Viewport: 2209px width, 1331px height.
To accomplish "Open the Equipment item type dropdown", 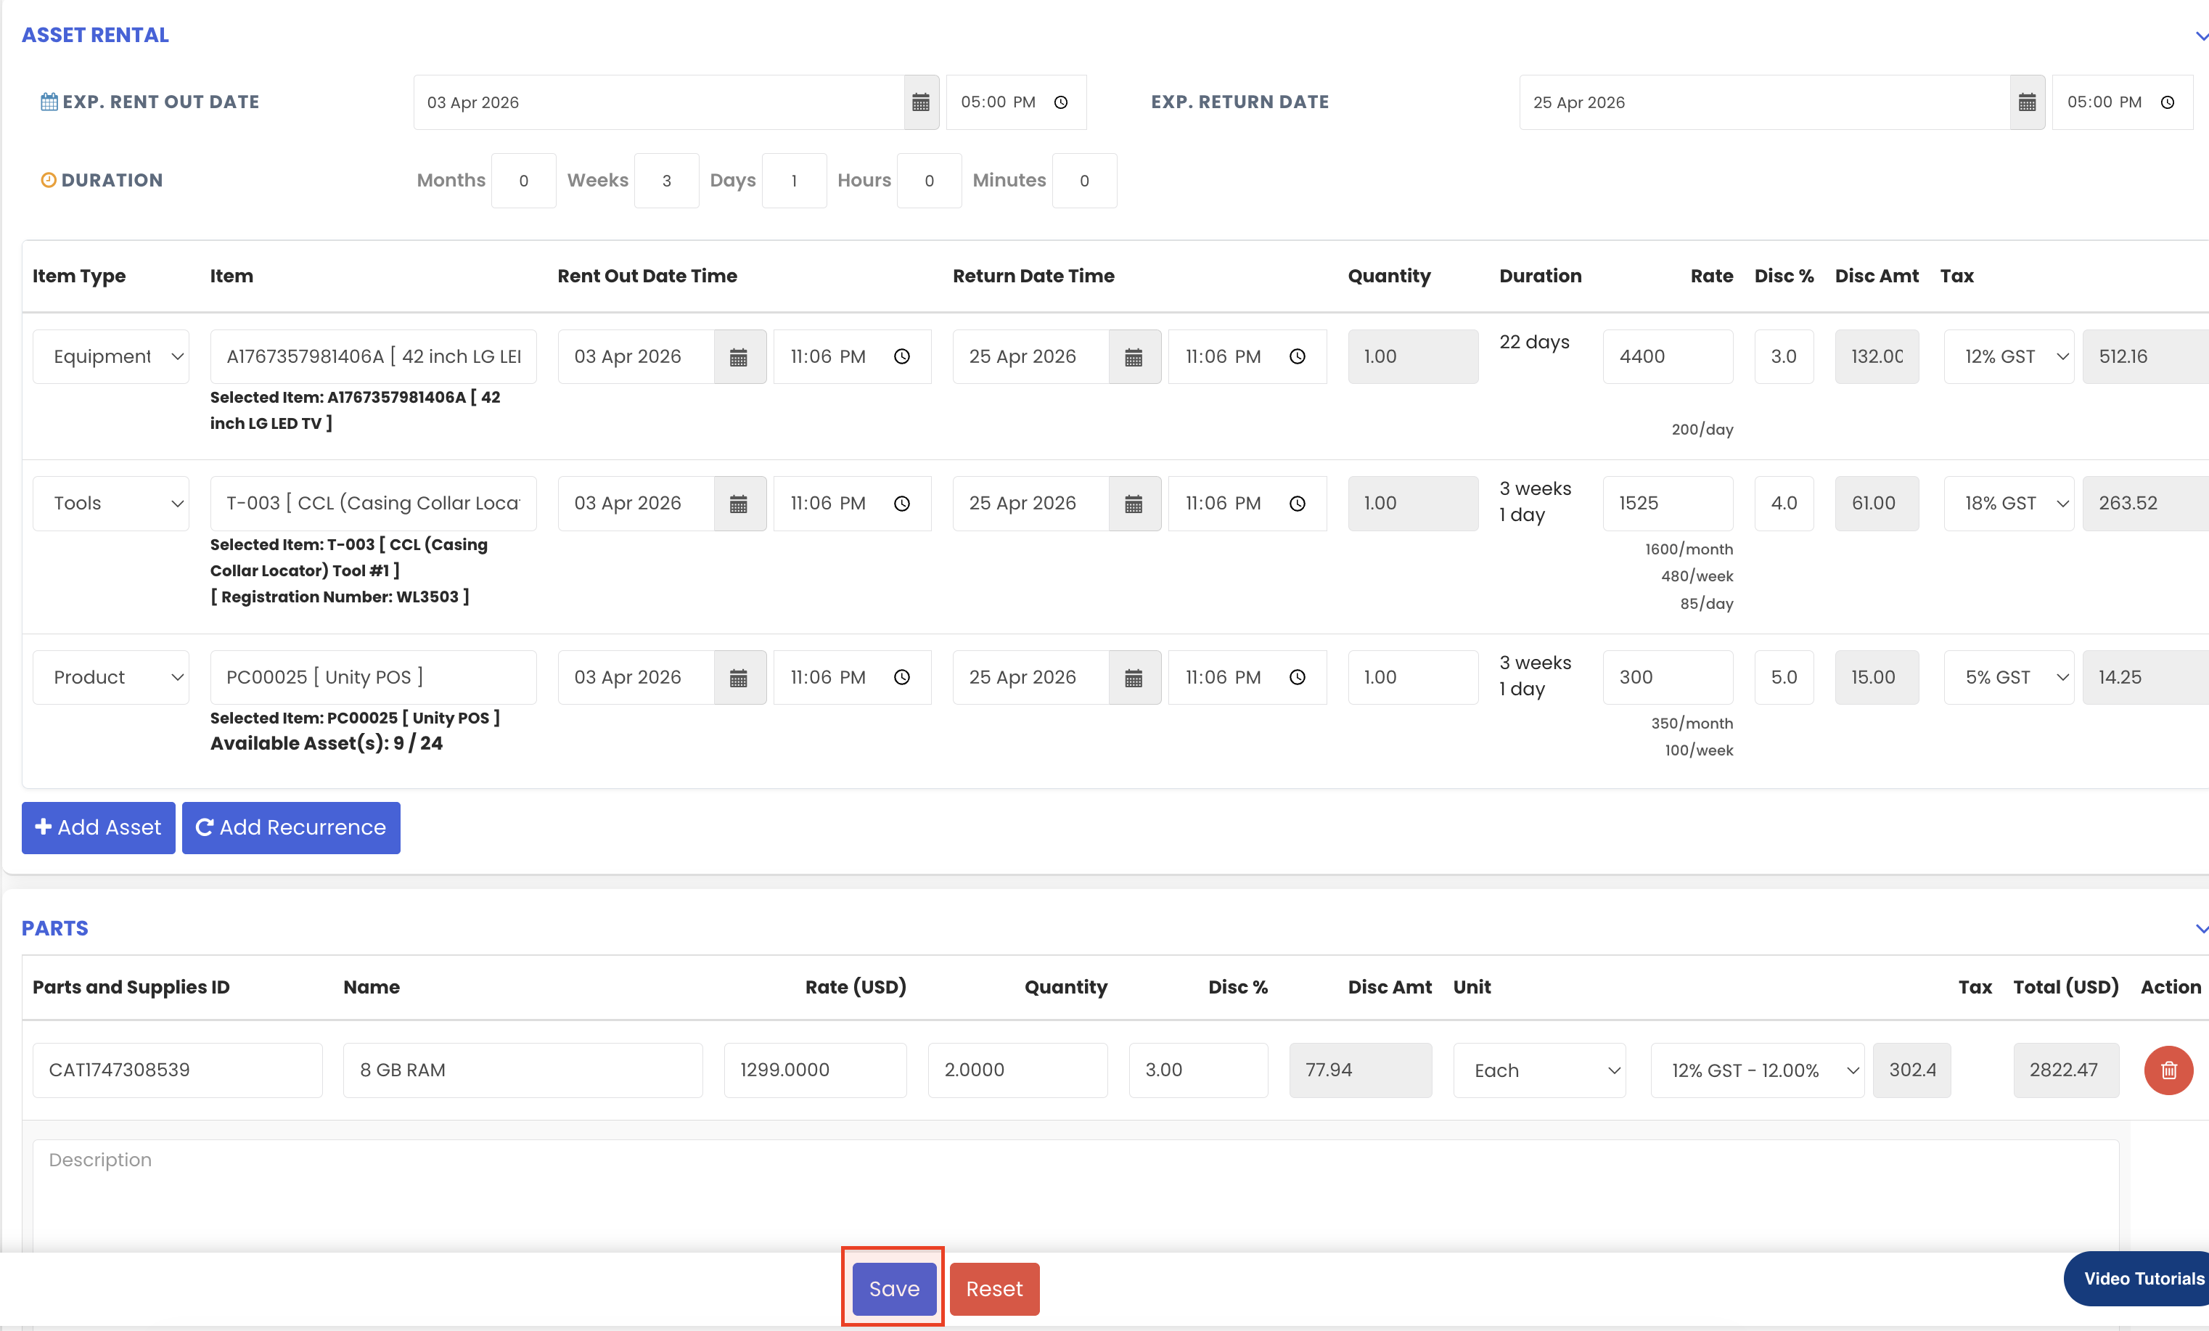I will click(x=111, y=357).
